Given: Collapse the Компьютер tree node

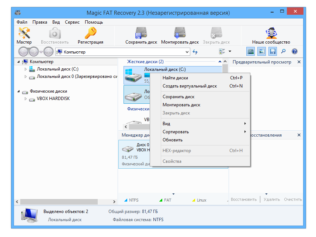Looking at the screenshot, I should 19,62.
